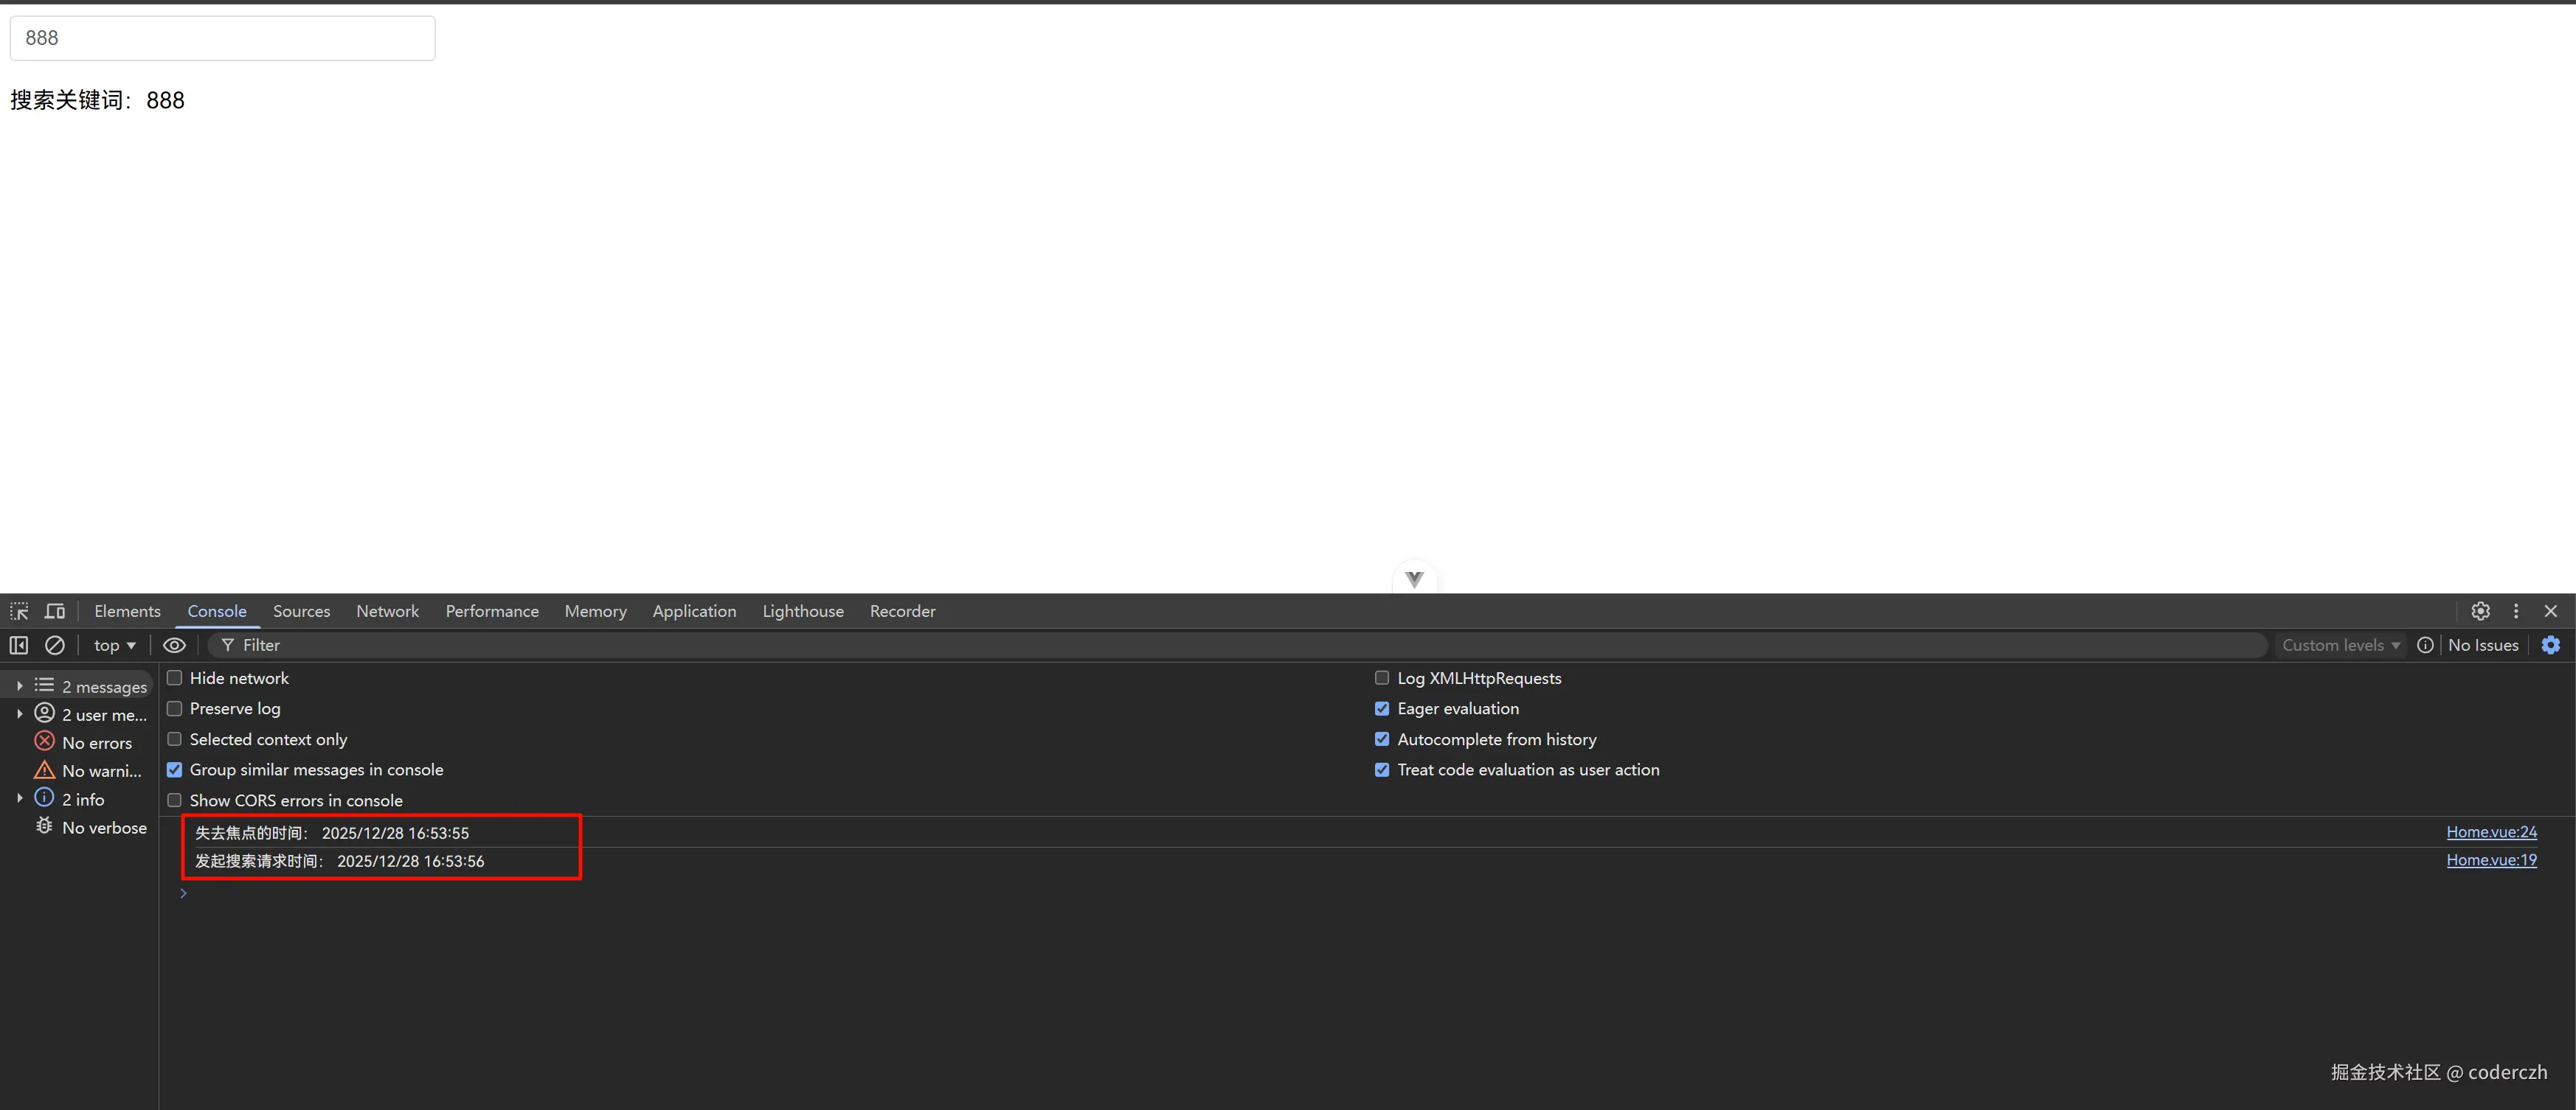Open the Home.vue:19 source link
2576x1110 pixels.
click(x=2491, y=859)
